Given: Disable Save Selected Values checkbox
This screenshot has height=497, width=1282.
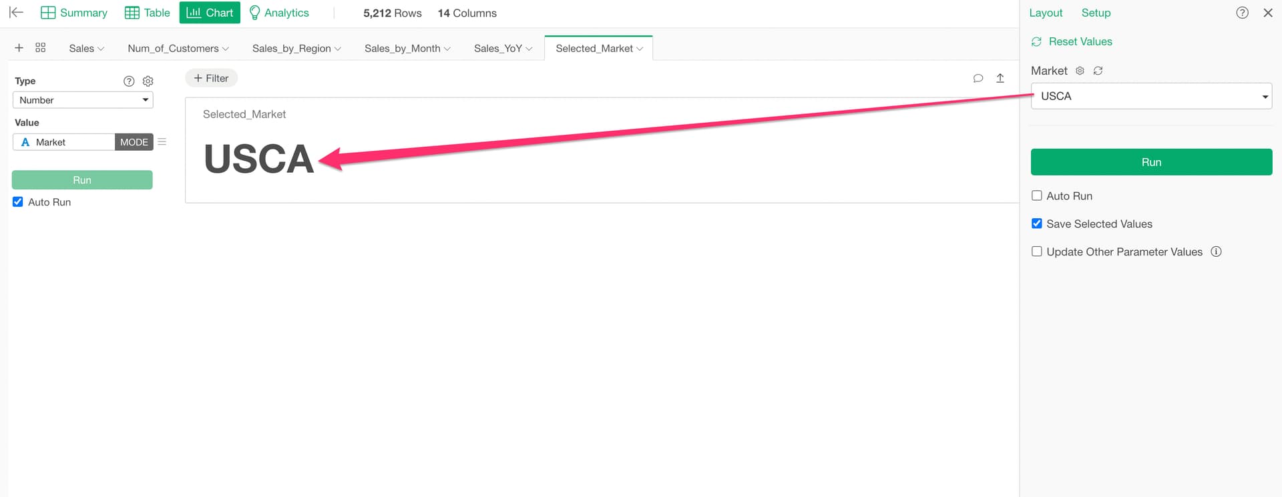Looking at the screenshot, I should 1037,224.
